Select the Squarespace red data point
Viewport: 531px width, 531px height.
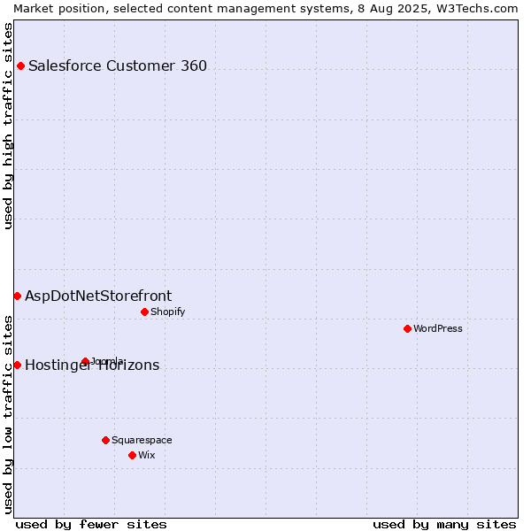tap(105, 440)
